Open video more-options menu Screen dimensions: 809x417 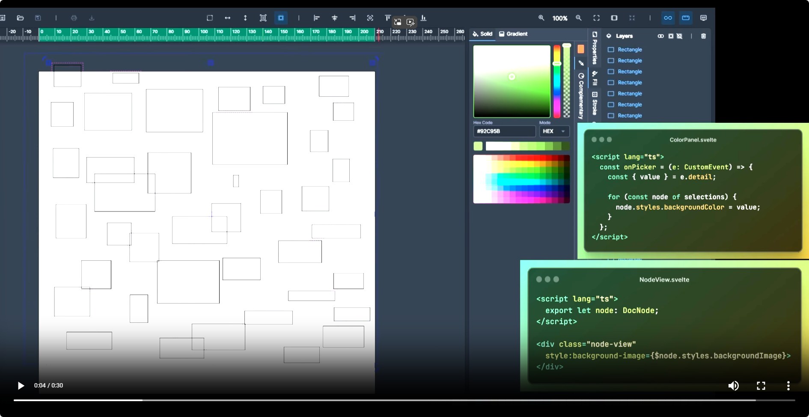click(788, 386)
